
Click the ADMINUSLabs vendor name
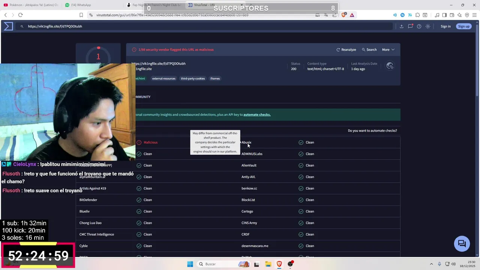[252, 154]
